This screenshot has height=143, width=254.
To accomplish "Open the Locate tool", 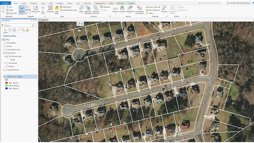I will coord(122,10).
